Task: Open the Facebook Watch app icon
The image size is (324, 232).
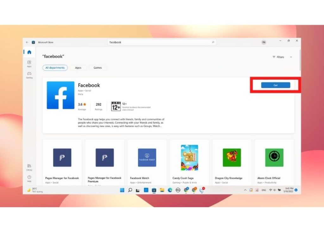Action: point(147,157)
